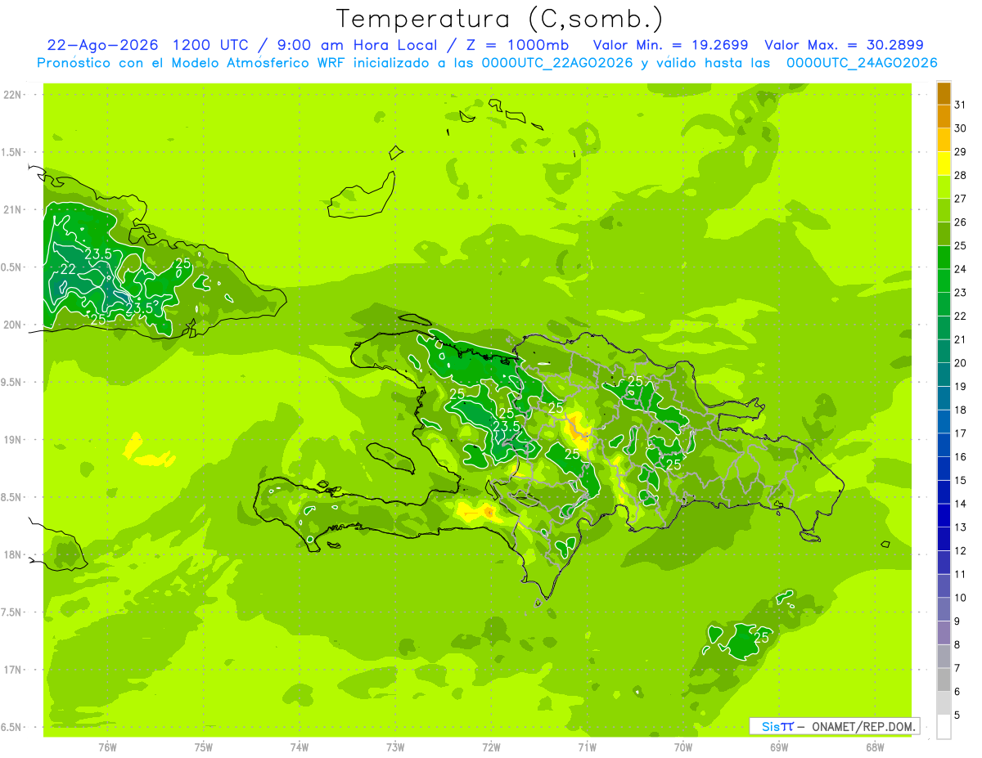Click the longitude label '74W'
Screen dimensions: 982x758
(300, 747)
